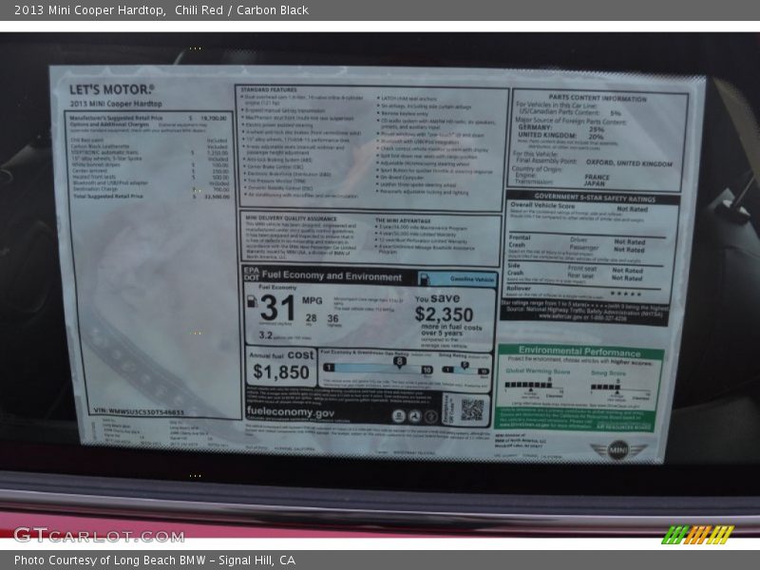Image resolution: width=760 pixels, height=570 pixels.
Task: Click the GTCarLot.com watermark logo
Action: coord(98,535)
